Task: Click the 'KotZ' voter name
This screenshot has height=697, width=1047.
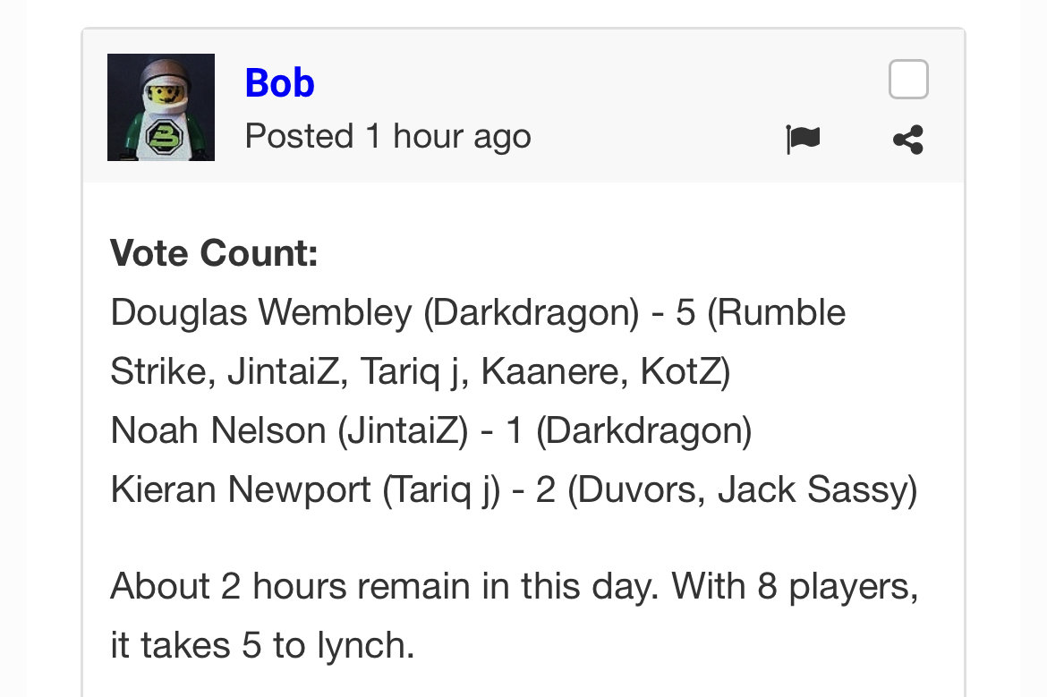Action: tap(682, 372)
